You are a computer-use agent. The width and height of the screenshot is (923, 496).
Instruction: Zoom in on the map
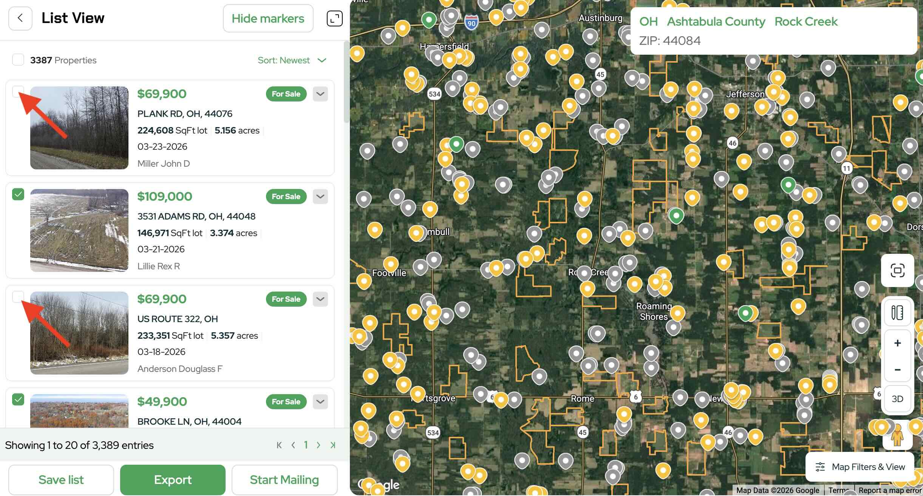click(897, 343)
